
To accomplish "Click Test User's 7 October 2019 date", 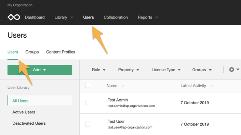I will [195, 124].
